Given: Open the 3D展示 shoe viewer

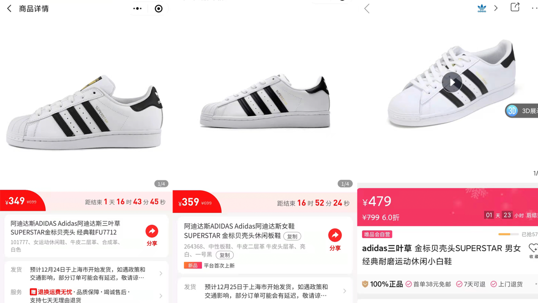Looking at the screenshot, I should pos(522,111).
